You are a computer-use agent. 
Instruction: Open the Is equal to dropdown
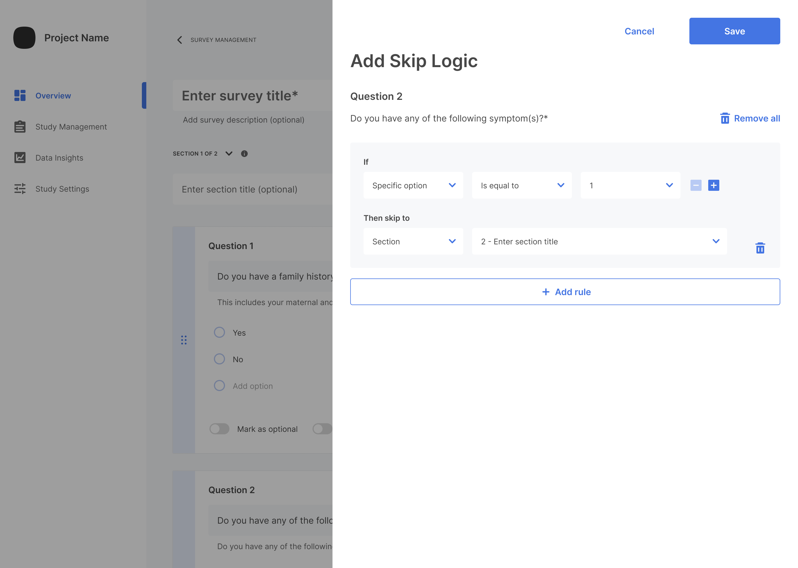522,185
